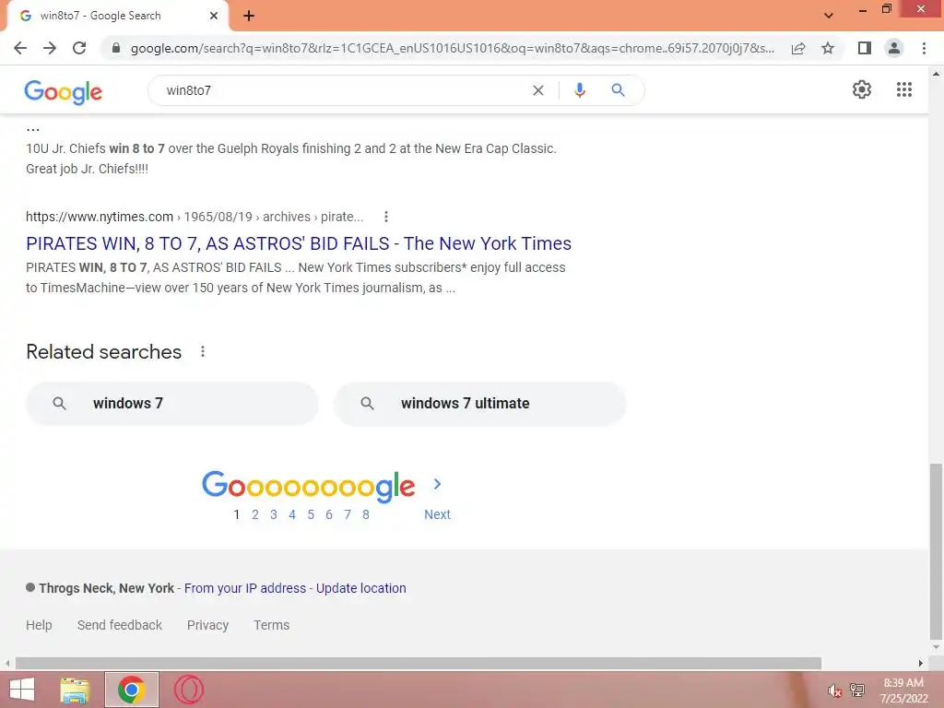Image resolution: width=944 pixels, height=708 pixels.
Task: Submit search with the magnifier icon
Action: (618, 90)
